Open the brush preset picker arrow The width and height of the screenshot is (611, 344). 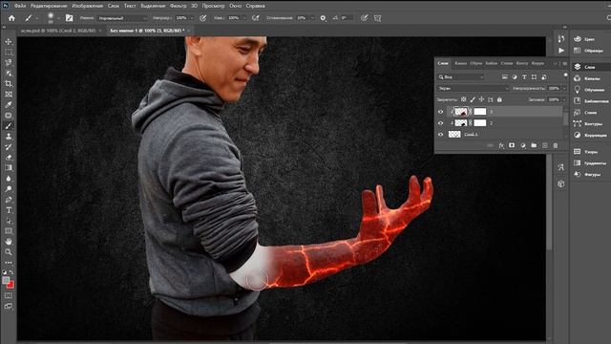point(58,18)
